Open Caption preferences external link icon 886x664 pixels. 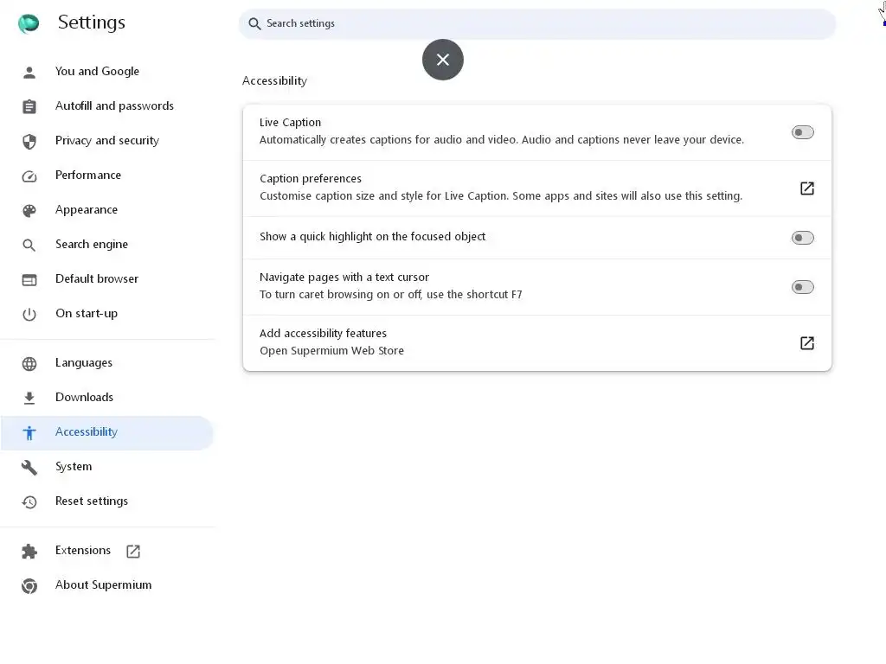807,188
